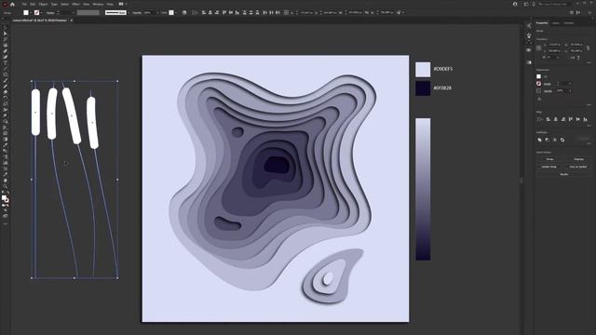Click the Pathfinder Expand button
Image resolution: width=596 pixels, height=335 pixels.
pyautogui.click(x=583, y=139)
